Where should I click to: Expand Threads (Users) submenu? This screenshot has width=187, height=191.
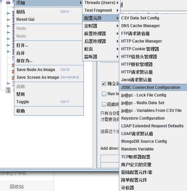tap(101, 3)
